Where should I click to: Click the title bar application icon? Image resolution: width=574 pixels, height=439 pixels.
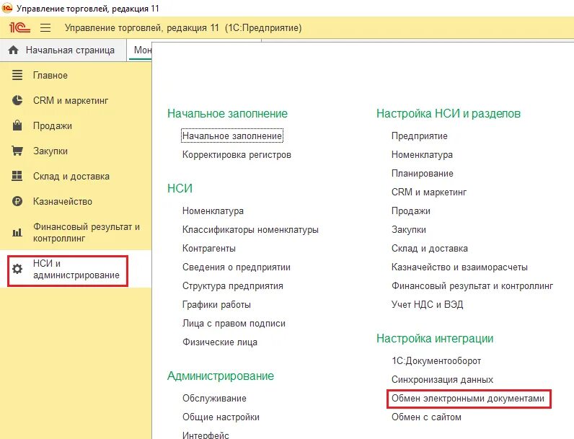click(7, 8)
